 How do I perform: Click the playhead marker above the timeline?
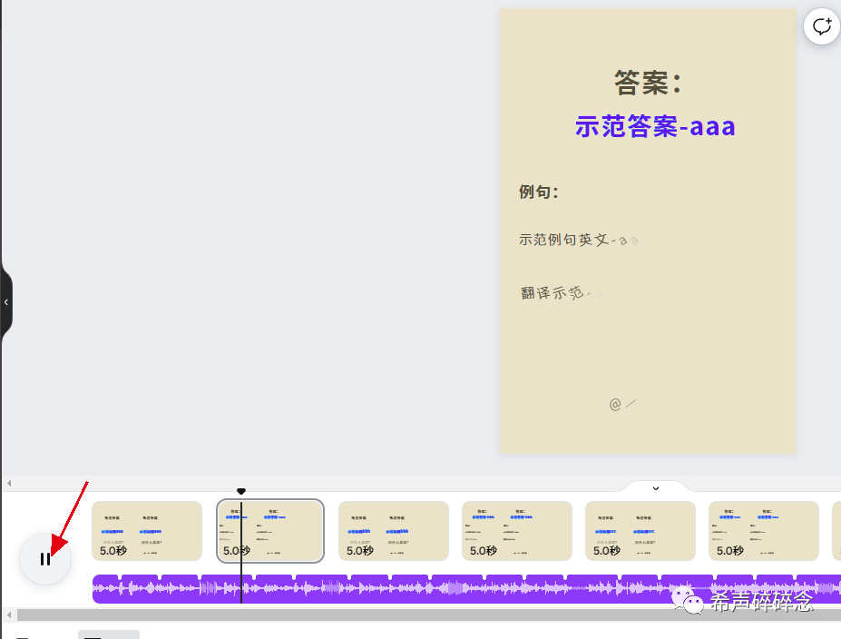(241, 490)
